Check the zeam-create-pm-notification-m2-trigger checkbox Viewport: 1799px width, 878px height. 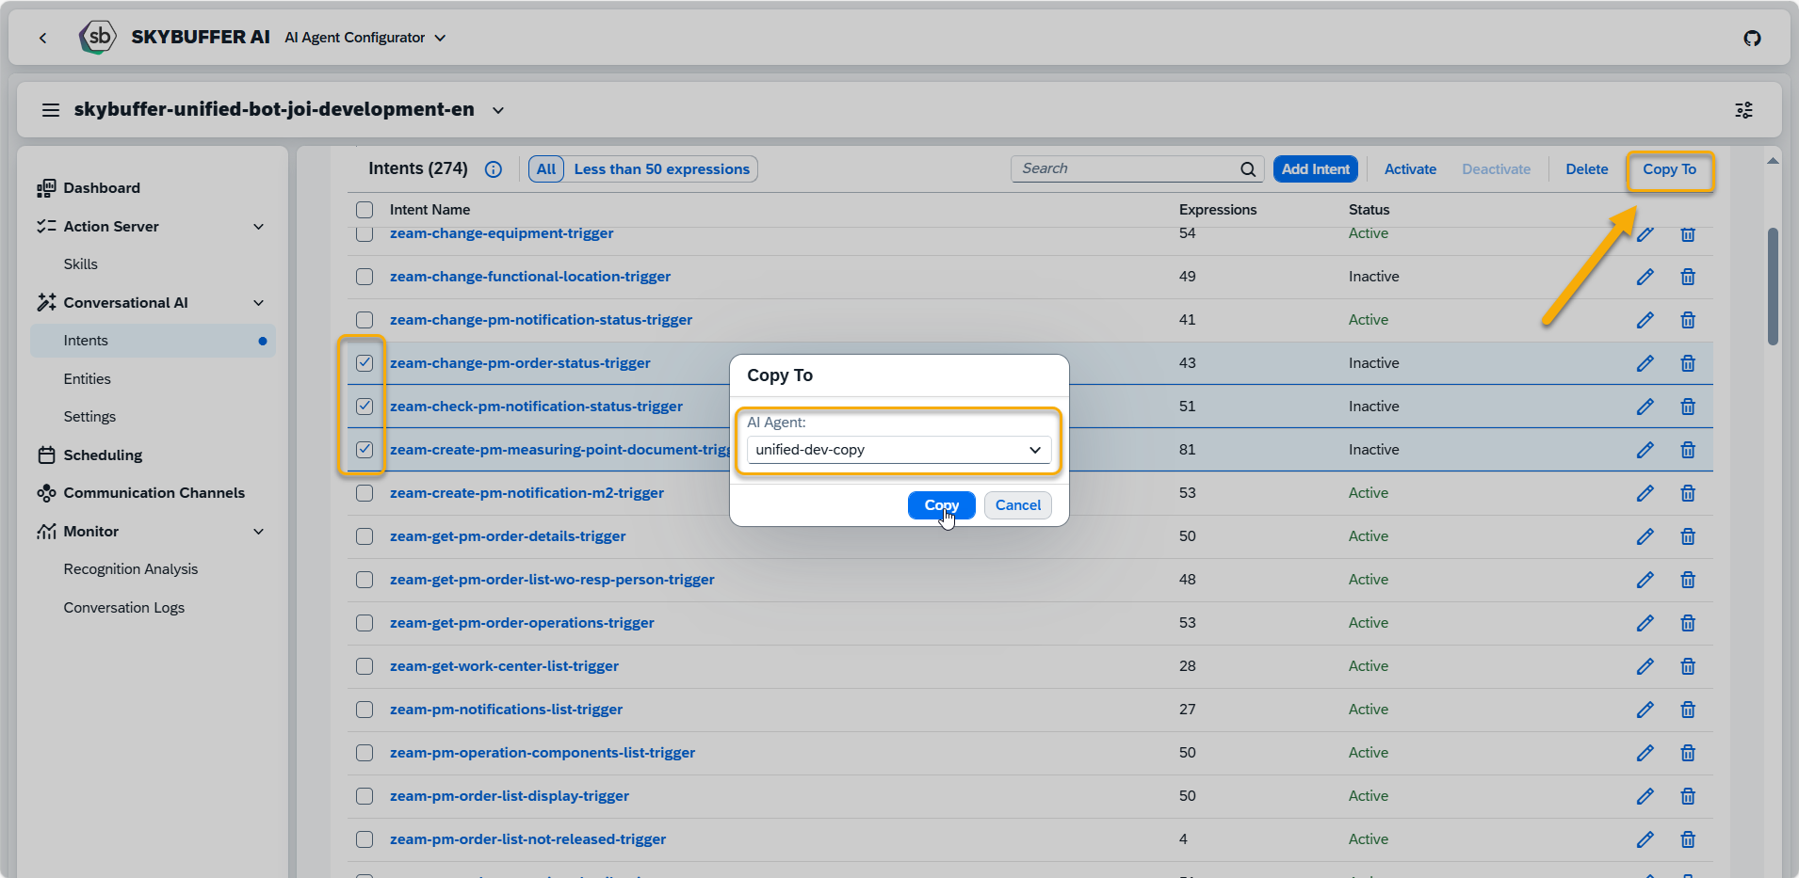365,493
